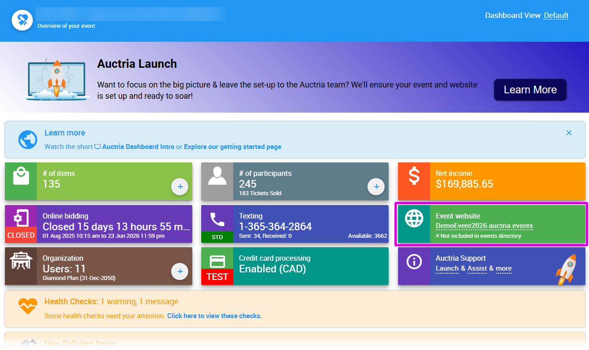Click the participants count 245
Screen dimensions: 589x350
[x=248, y=184]
